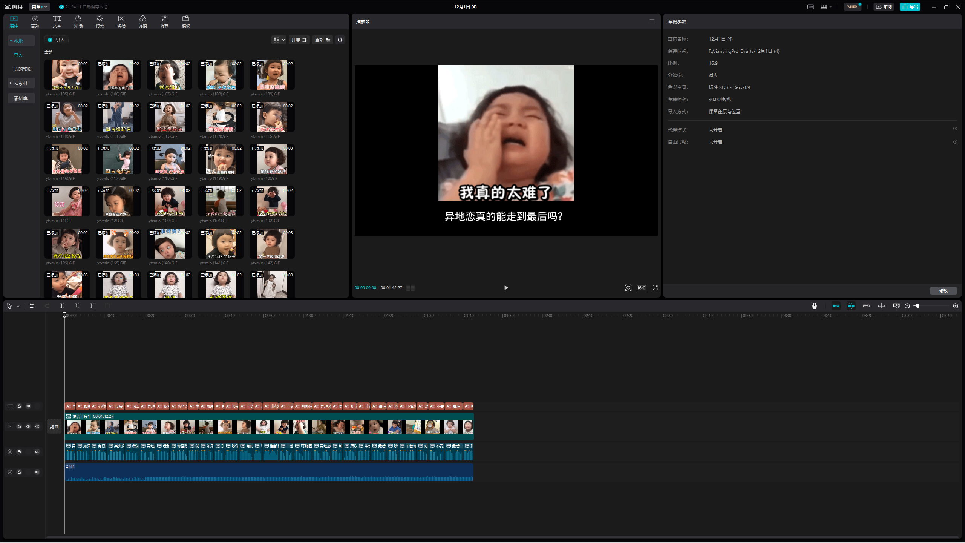
Task: Open the 菜单 dropdown menu
Action: [x=39, y=7]
